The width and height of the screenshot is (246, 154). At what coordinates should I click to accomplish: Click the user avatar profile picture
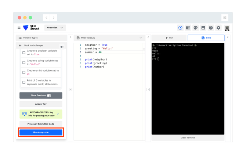(x=227, y=28)
